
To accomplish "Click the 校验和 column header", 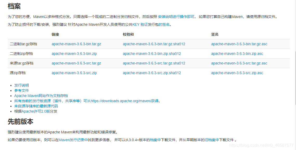I will [x=128, y=34].
